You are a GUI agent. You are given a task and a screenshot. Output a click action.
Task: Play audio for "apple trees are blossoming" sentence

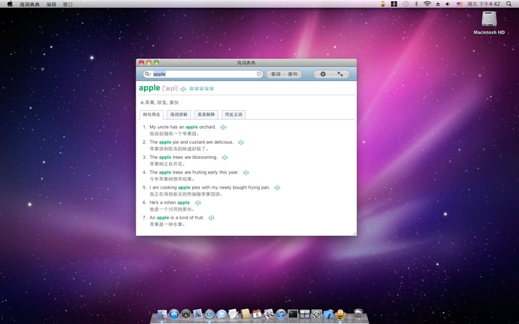click(224, 157)
